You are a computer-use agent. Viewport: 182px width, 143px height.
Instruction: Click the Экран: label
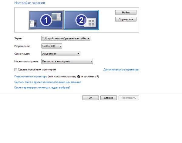click(x=18, y=38)
